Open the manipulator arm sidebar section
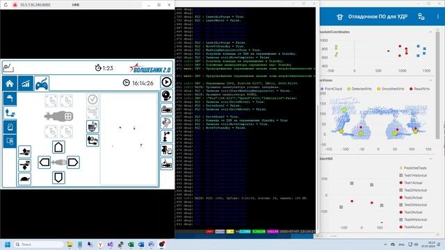445x250 pixels. coord(10,112)
